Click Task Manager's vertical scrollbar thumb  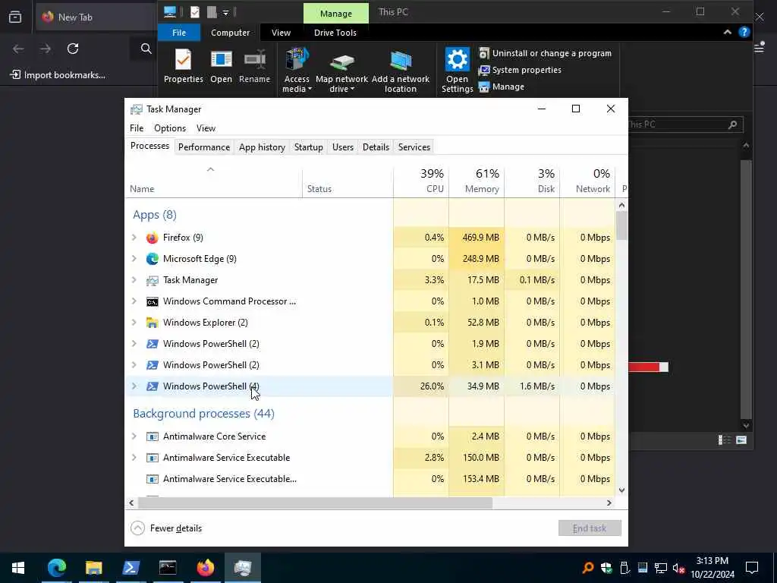(622, 225)
